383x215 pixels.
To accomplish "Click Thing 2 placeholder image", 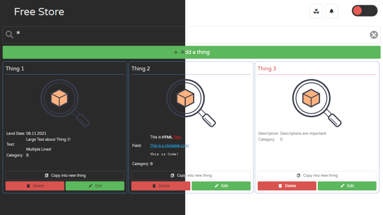I will coord(191,103).
